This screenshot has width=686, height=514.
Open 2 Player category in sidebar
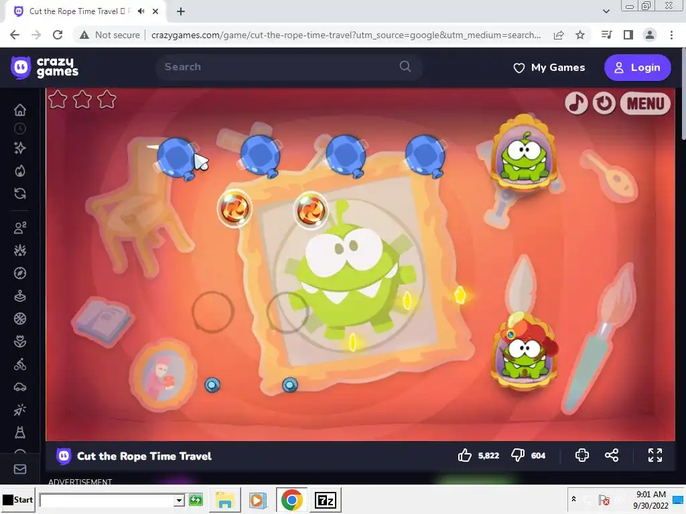20,228
